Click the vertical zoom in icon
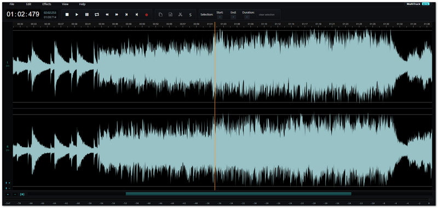Screen dimensions: 438x208 pos(8,183)
